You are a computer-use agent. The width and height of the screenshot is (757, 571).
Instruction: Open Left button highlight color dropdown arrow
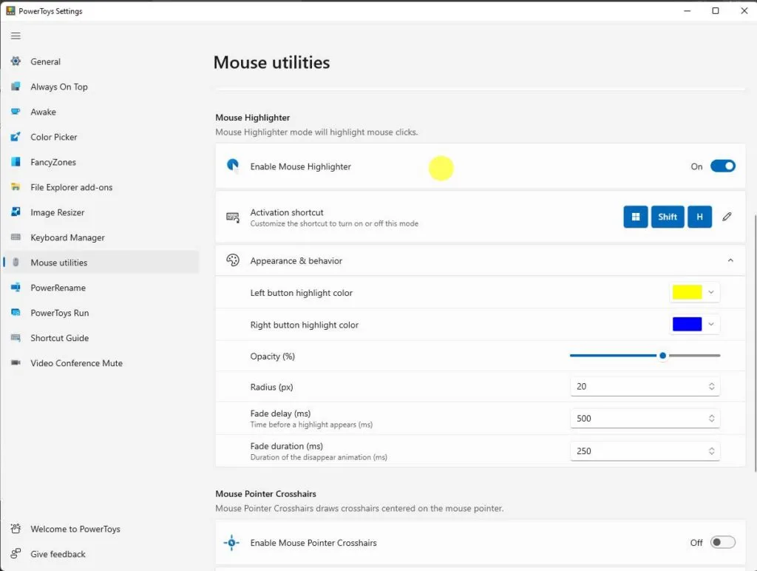(x=710, y=292)
